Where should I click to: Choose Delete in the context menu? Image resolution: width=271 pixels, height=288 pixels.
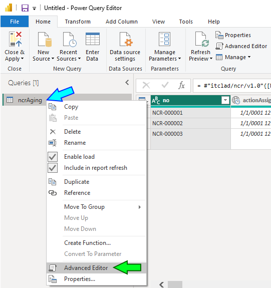96,132
